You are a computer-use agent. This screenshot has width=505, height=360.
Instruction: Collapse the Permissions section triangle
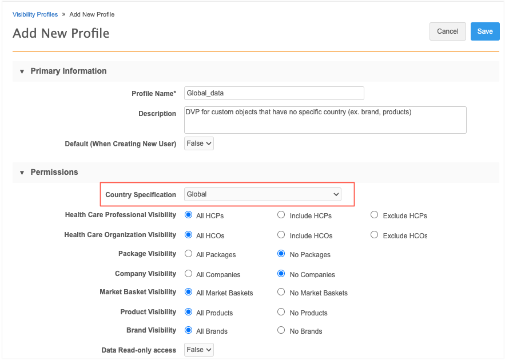pos(22,173)
